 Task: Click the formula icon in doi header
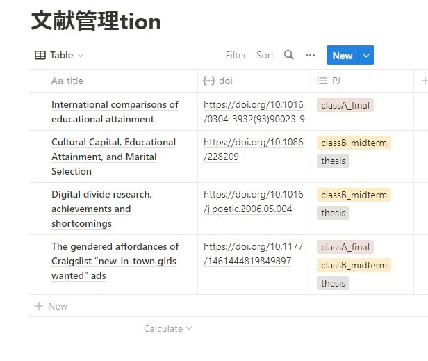pos(209,81)
